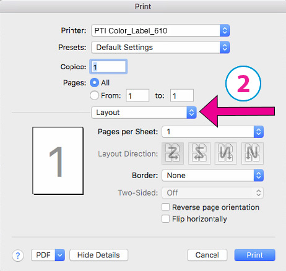286x271 pixels.
Task: Select the top-to-bottom reversed-N layout direction icon
Action: coord(225,153)
